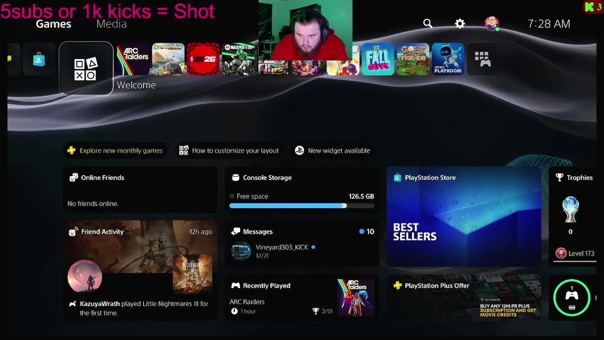
Task: Launch the Expeditions game tile
Action: pyautogui.click(x=168, y=59)
